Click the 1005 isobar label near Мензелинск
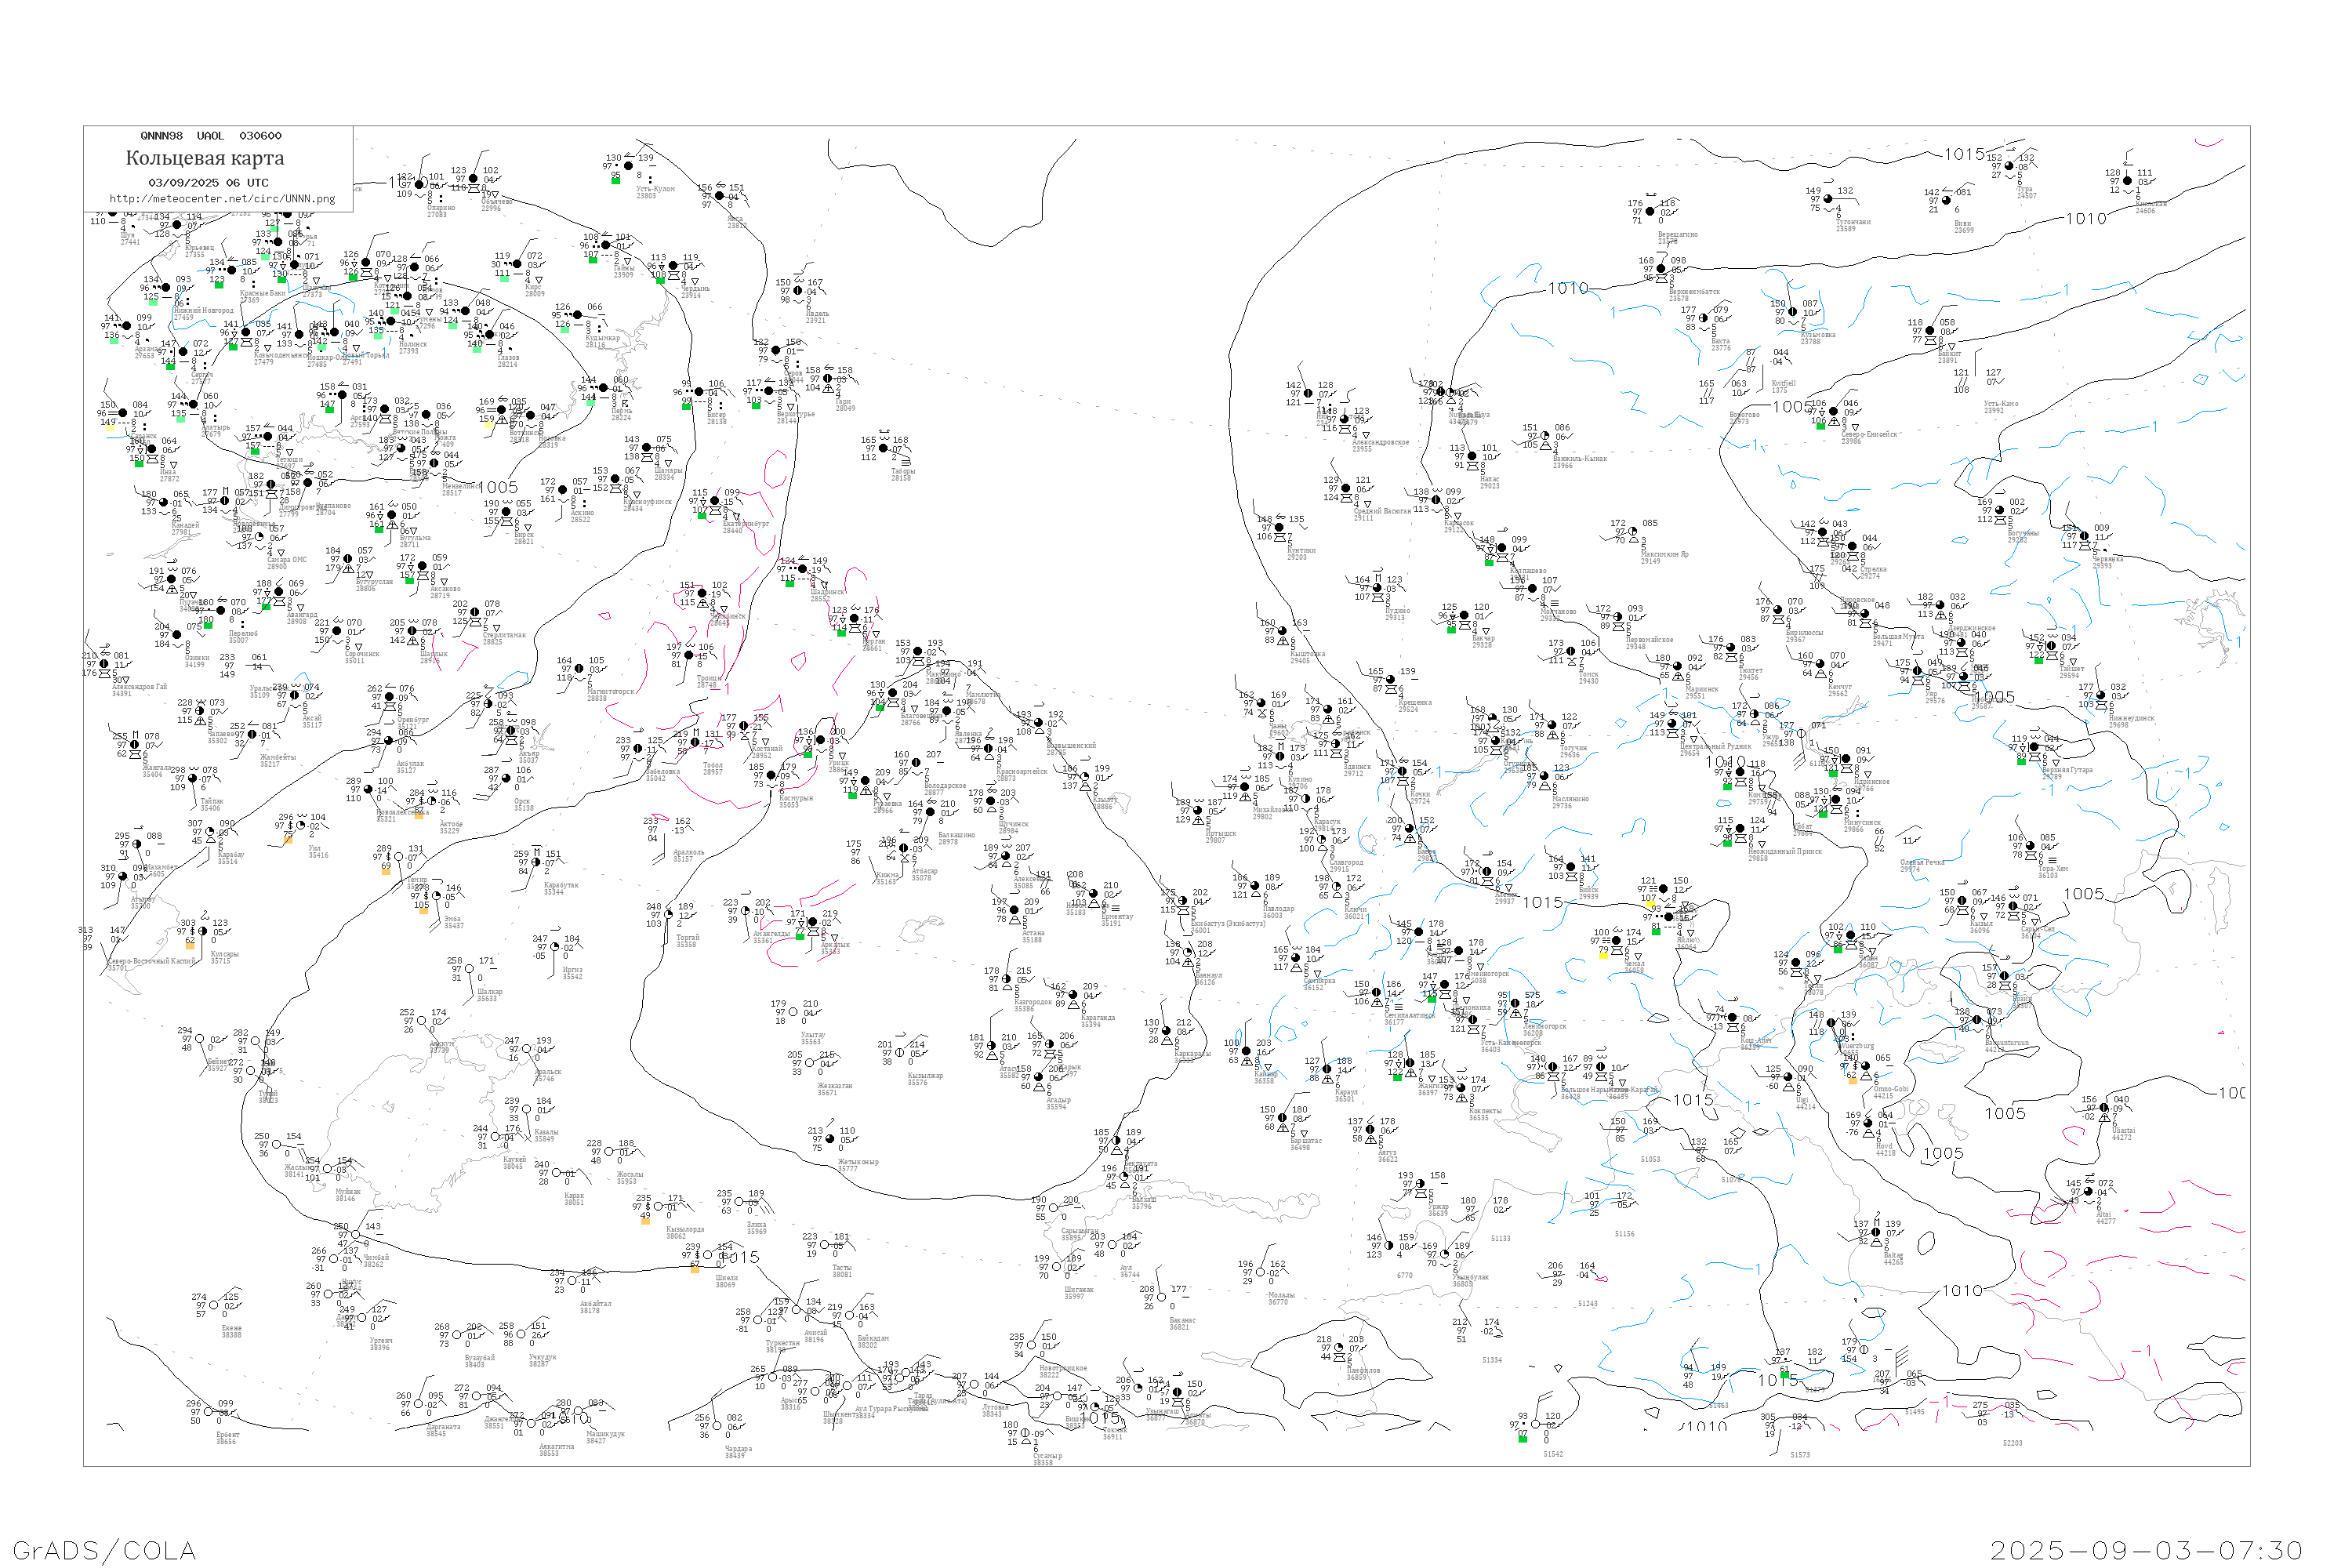The image size is (2352, 1568). (498, 488)
